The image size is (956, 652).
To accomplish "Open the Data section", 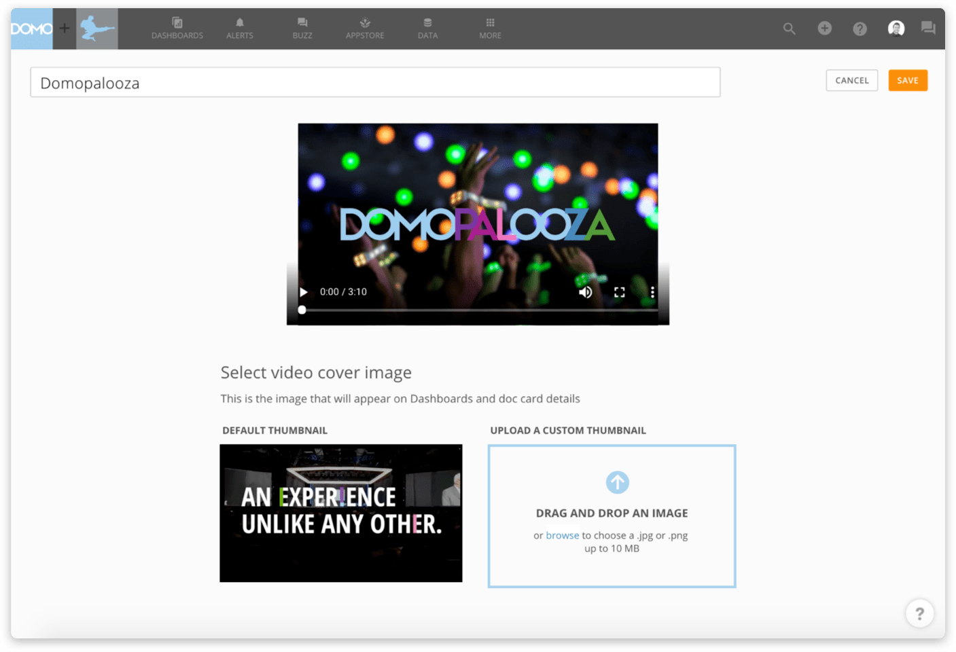I will [427, 29].
